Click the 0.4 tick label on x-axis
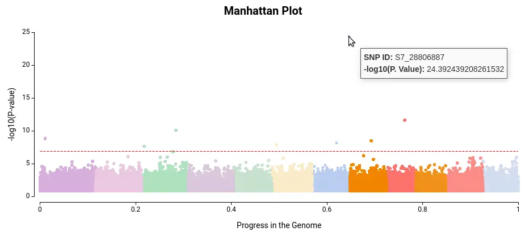 pyautogui.click(x=231, y=209)
